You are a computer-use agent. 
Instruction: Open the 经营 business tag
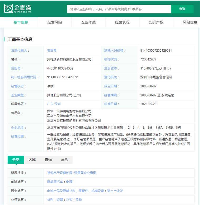point(60,200)
